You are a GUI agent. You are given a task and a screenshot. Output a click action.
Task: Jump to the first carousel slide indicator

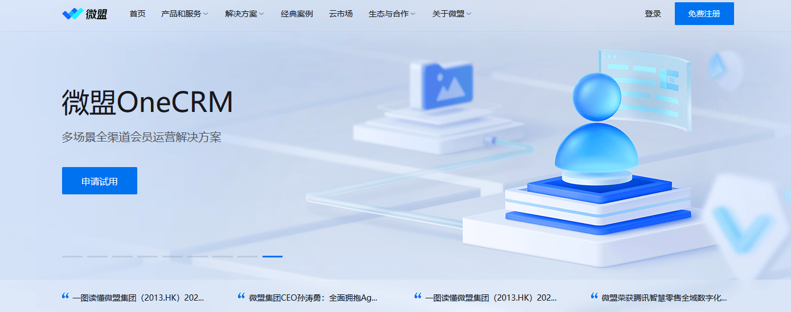72,256
